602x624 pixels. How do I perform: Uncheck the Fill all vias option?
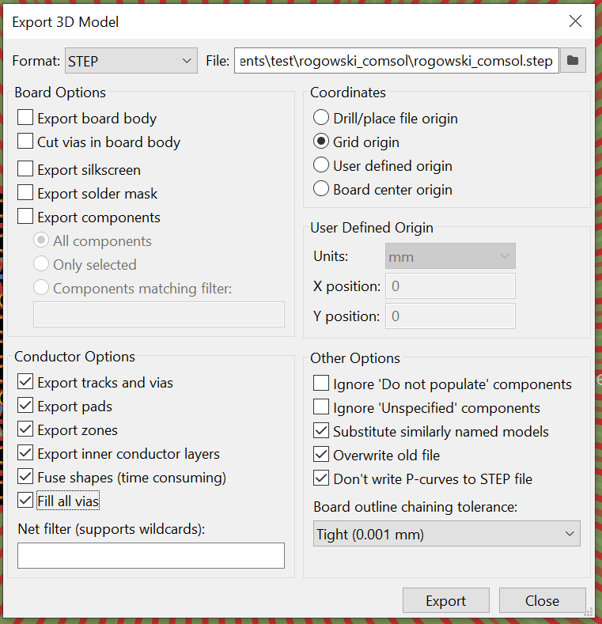[x=26, y=501]
